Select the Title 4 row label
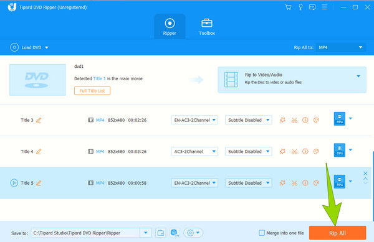The image size is (374, 242). [27, 152]
